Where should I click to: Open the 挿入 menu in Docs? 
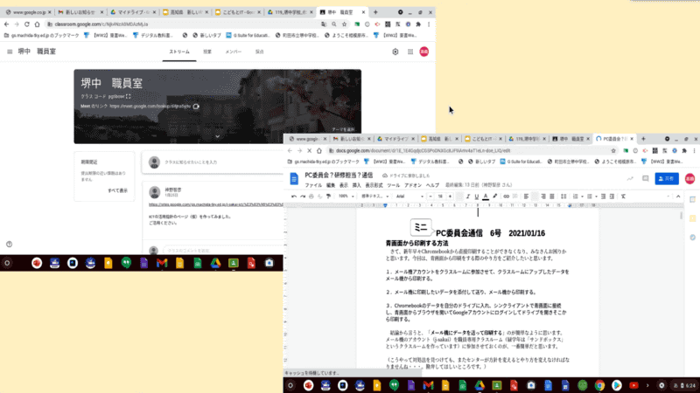tap(357, 185)
